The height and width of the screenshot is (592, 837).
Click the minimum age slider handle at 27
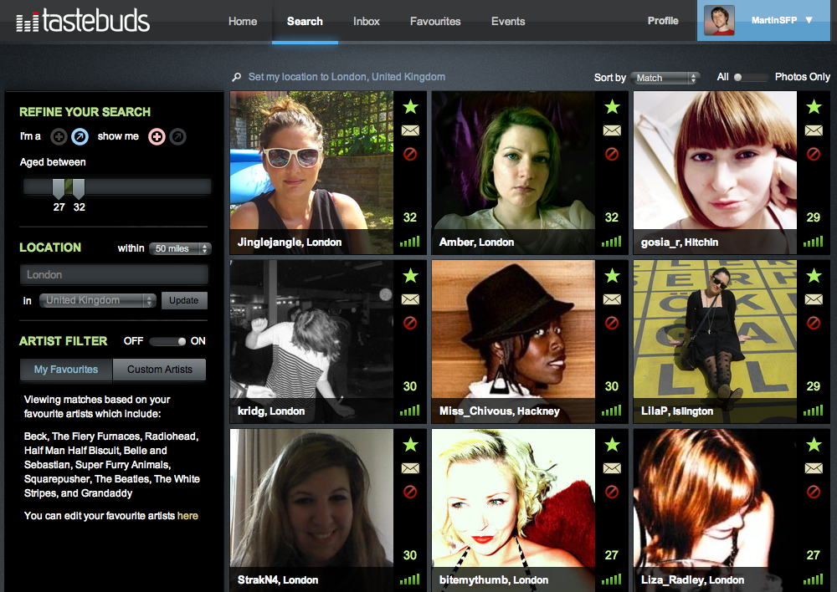point(59,188)
